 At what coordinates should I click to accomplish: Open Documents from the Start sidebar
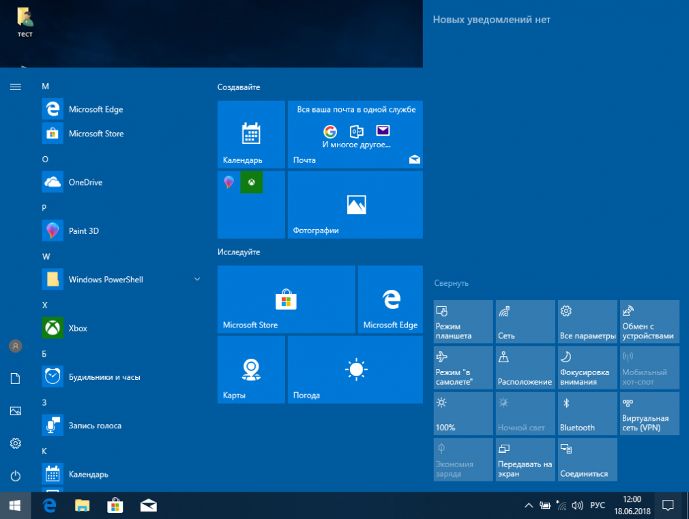tap(16, 379)
